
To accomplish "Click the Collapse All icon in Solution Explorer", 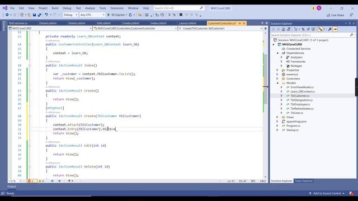I will (308, 29).
